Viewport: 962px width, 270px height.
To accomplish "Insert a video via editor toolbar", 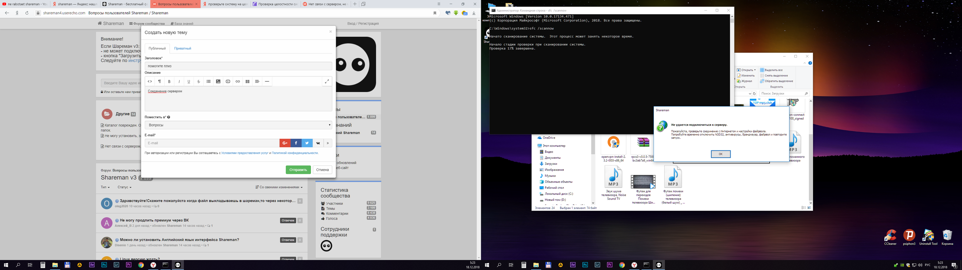I will tap(228, 82).
